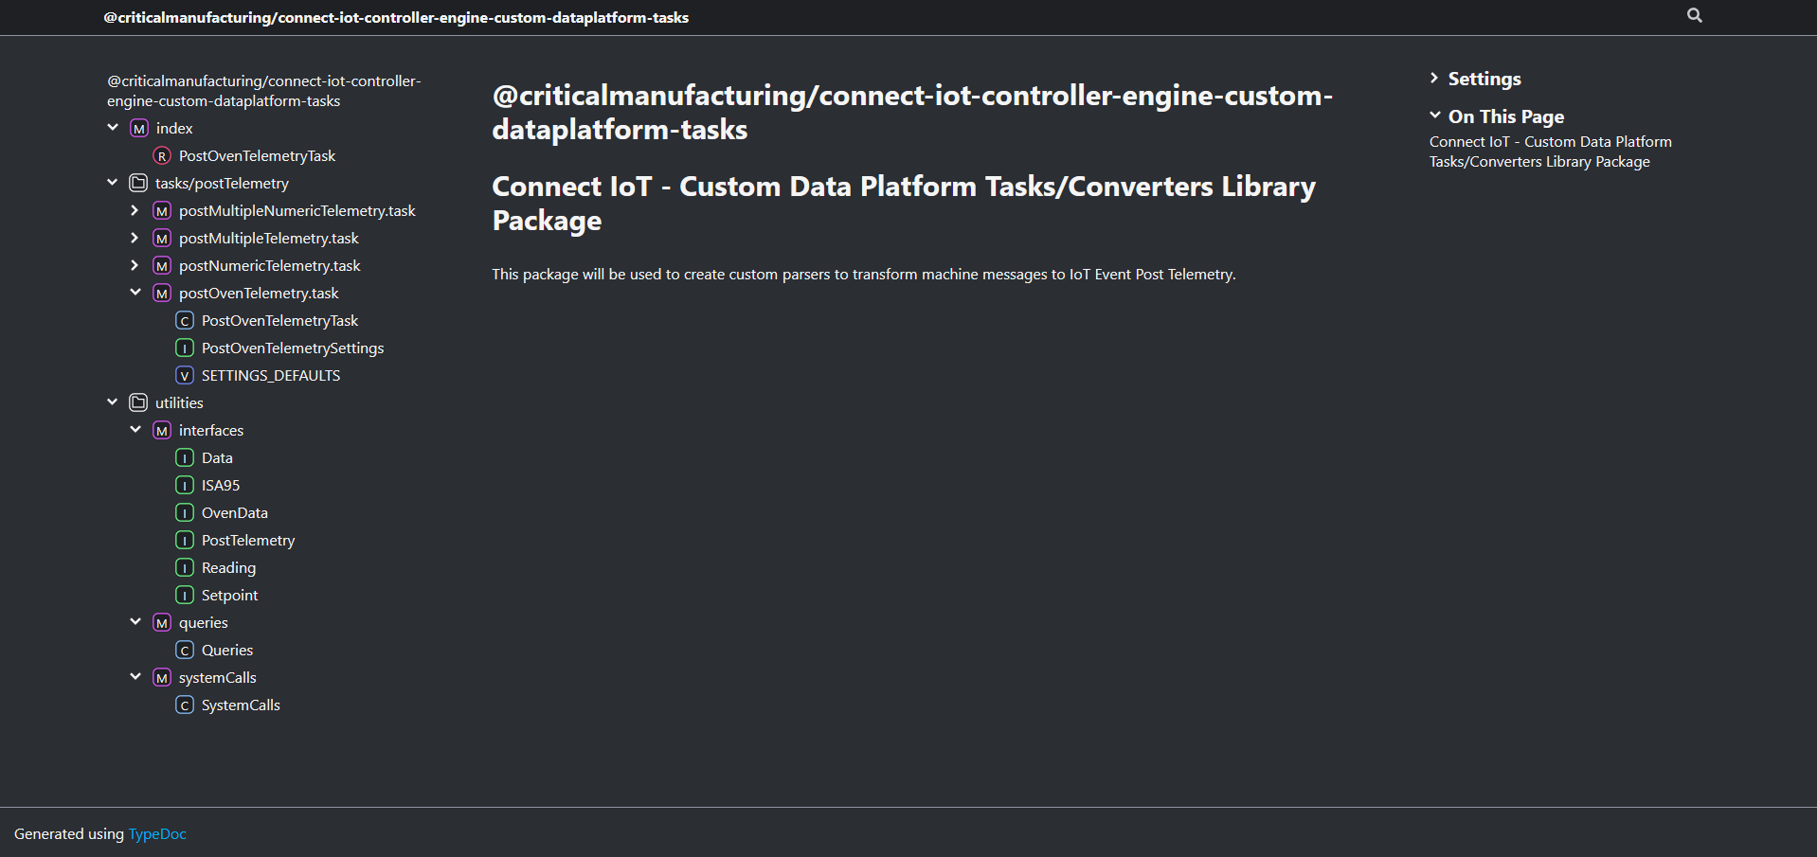Click the namespace icon beside tasks/postTelemetry
1817x857 pixels.
coord(138,183)
